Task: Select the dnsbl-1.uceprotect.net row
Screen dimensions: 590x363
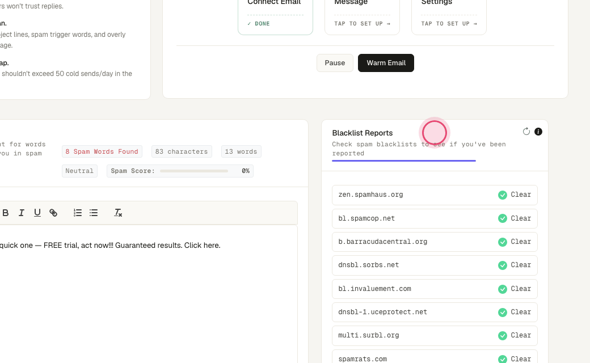Action: 435,312
